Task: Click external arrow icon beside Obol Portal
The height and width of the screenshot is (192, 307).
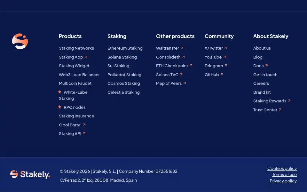Action: (x=84, y=124)
